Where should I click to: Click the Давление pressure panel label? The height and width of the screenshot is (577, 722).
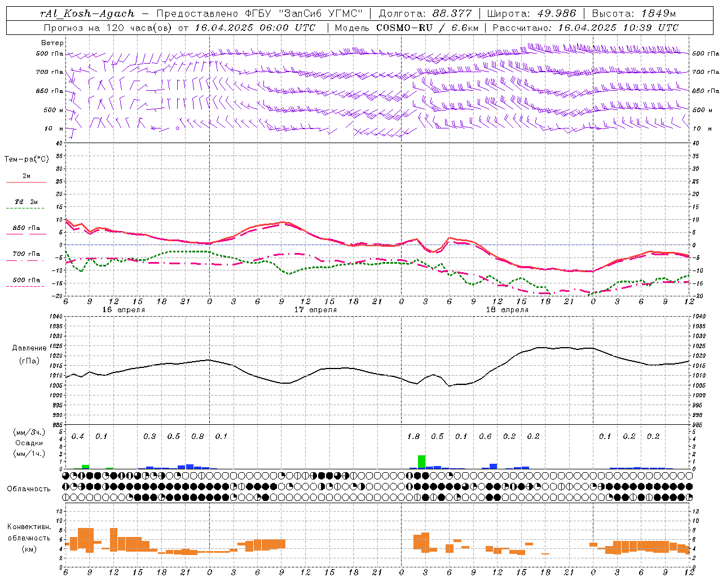click(30, 348)
